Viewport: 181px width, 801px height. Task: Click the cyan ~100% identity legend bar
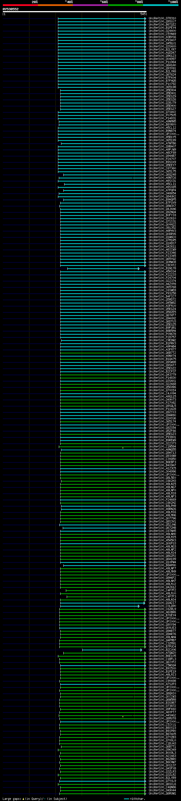coord(161,5)
